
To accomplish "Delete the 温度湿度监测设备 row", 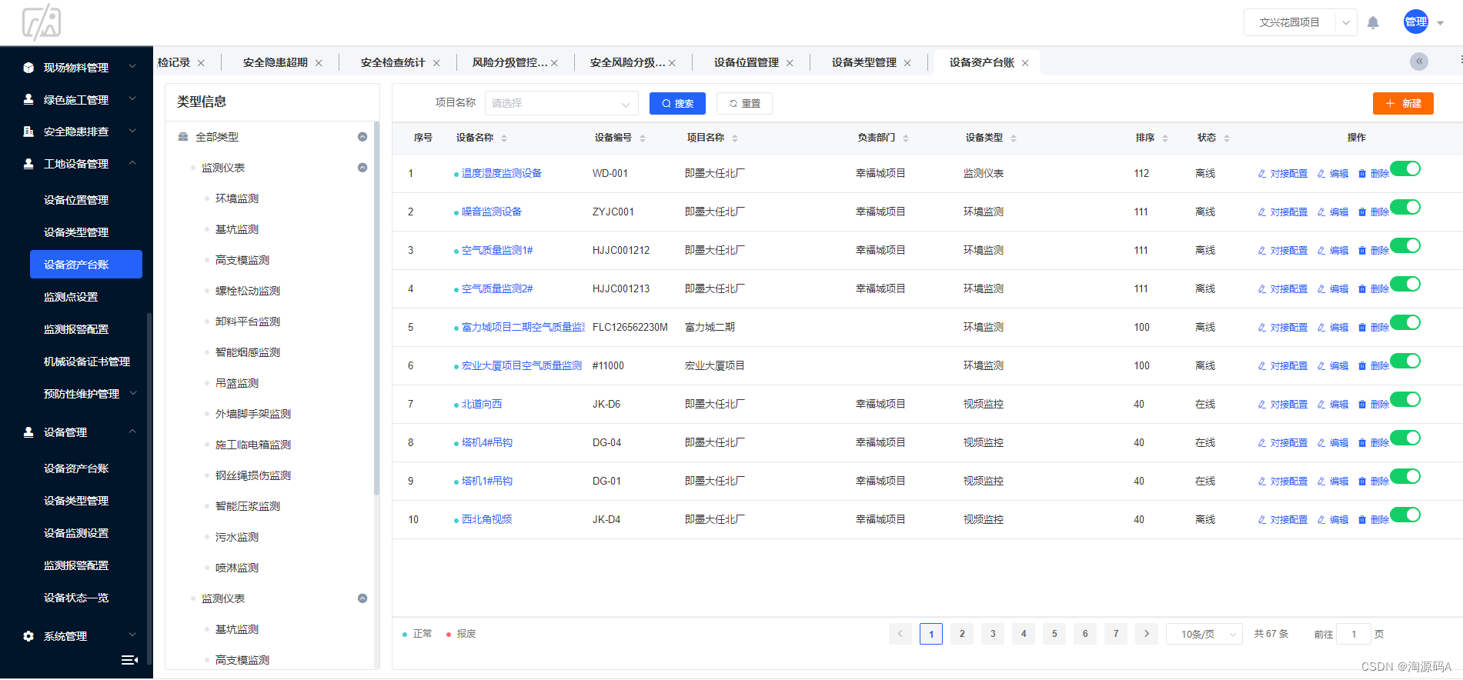I will tap(1374, 174).
